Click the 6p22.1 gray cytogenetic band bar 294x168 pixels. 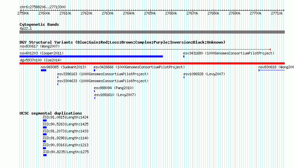(x=152, y=32)
